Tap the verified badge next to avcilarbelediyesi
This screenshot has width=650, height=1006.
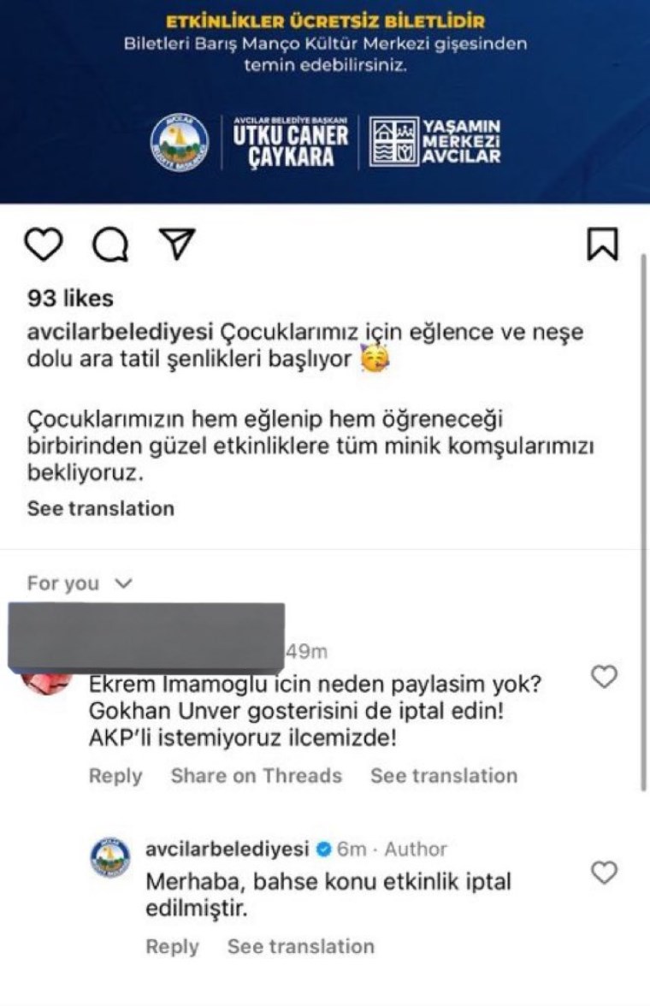tap(324, 849)
